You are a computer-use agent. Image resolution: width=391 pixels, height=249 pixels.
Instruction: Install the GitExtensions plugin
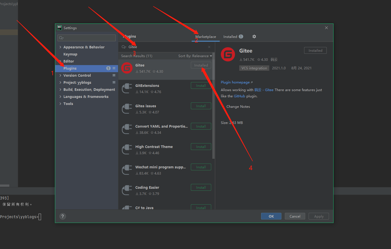(201, 85)
